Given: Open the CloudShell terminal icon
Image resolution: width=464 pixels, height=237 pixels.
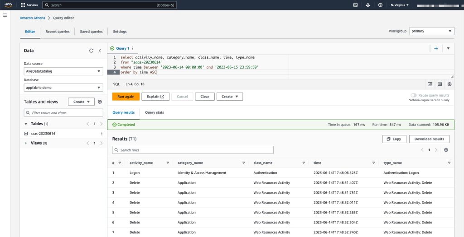Looking at the screenshot, I should (x=355, y=5).
